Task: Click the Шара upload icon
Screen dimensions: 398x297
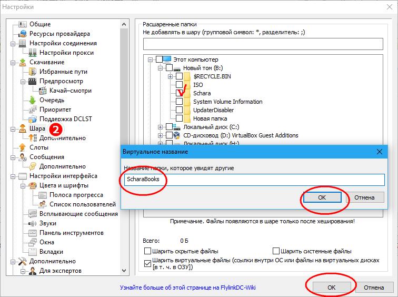Action: tap(23, 128)
